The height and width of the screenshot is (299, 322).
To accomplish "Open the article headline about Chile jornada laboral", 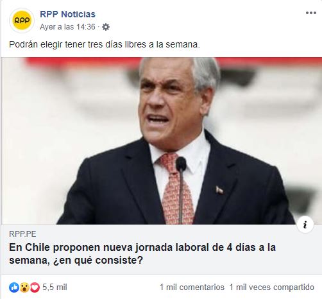I will (x=142, y=254).
